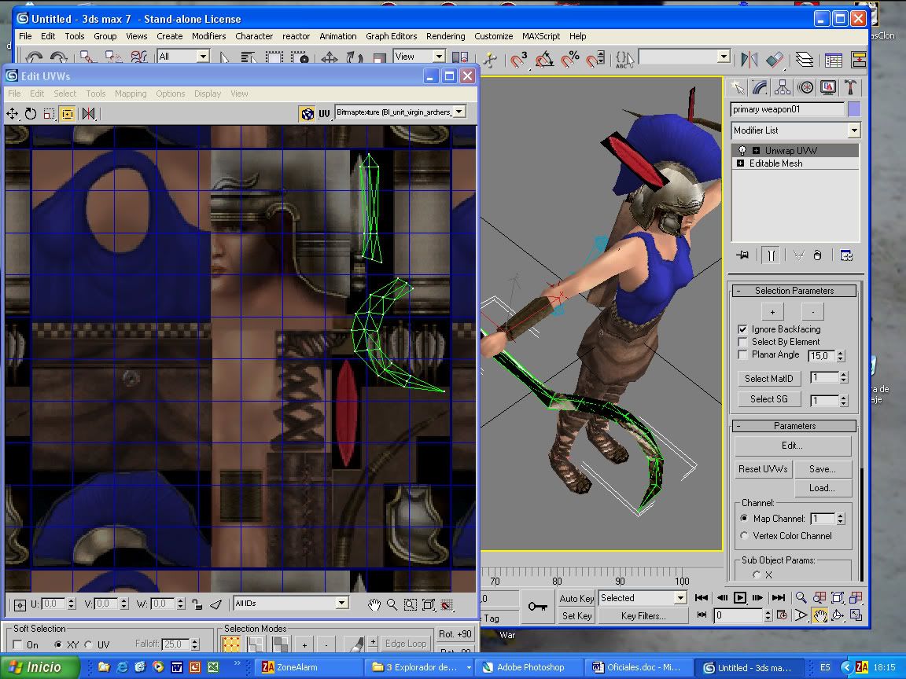Toggle Angle Snap in main toolbar
This screenshot has width=906, height=679.
(x=544, y=59)
